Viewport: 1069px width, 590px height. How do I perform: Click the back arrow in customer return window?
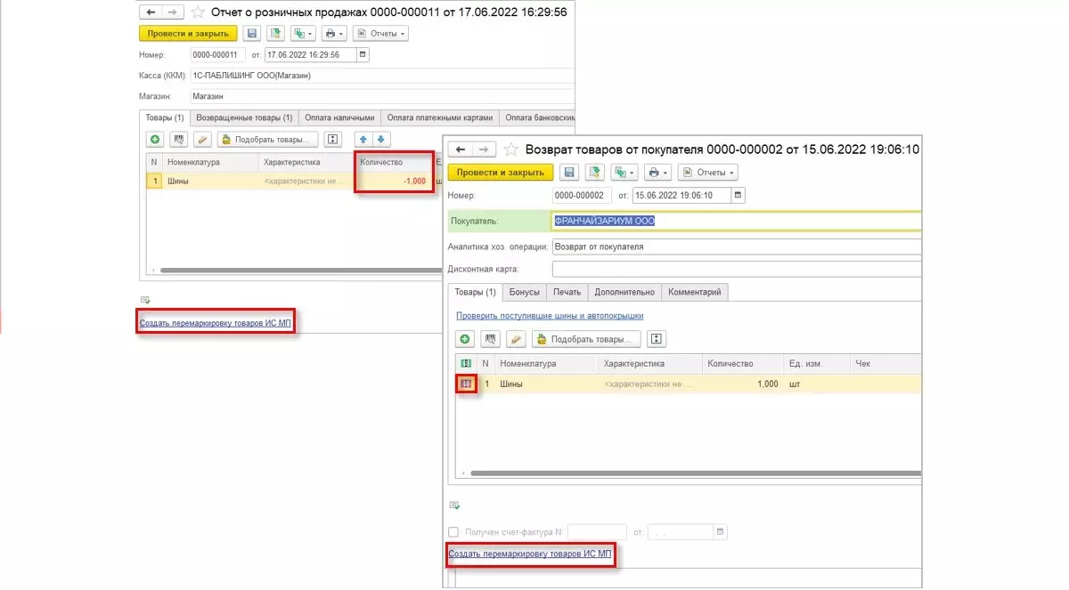pos(461,150)
